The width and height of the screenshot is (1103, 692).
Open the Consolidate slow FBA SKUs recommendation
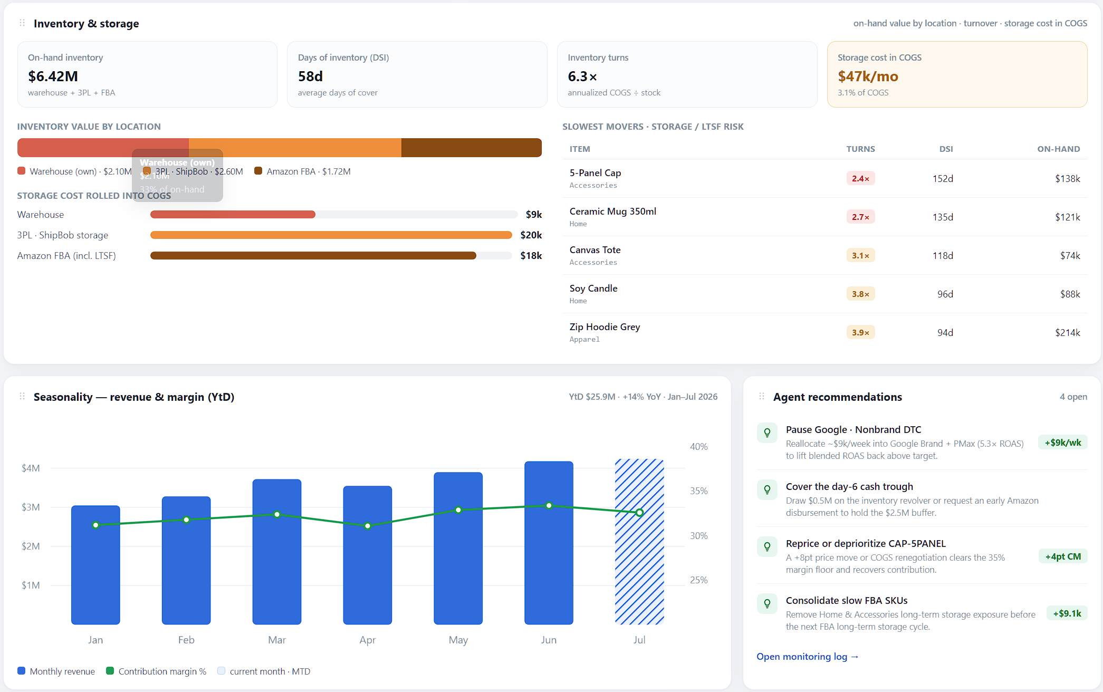coord(922,613)
